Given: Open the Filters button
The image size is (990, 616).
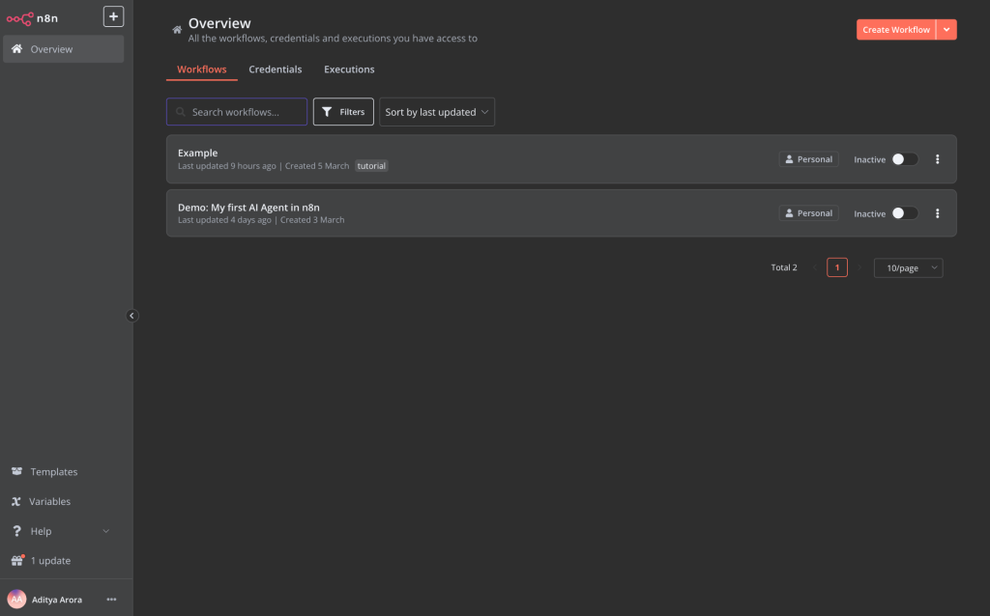Looking at the screenshot, I should pos(343,112).
